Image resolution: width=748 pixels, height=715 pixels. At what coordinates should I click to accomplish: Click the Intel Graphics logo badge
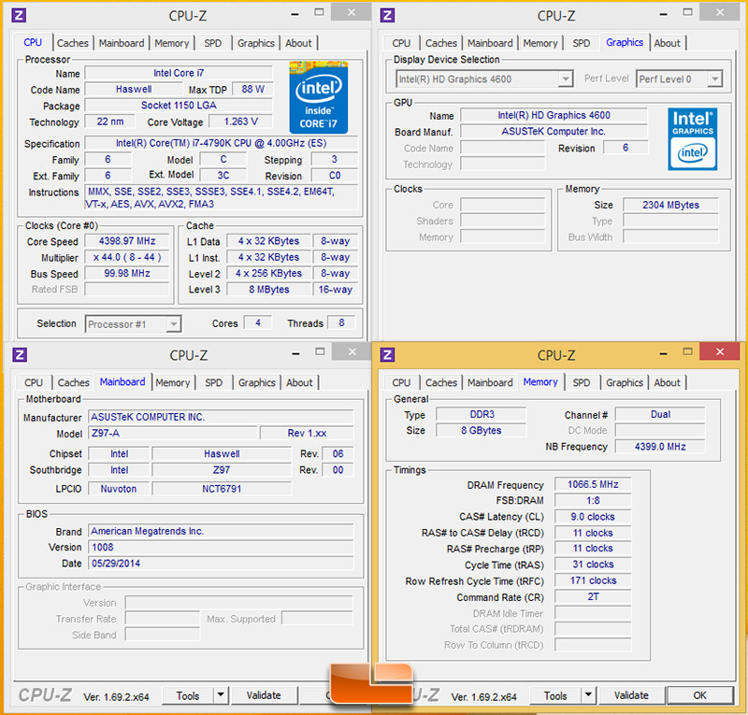692,139
